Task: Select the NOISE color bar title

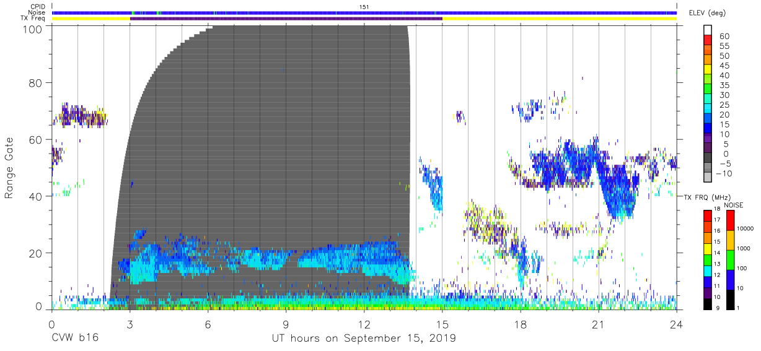Action: [734, 205]
